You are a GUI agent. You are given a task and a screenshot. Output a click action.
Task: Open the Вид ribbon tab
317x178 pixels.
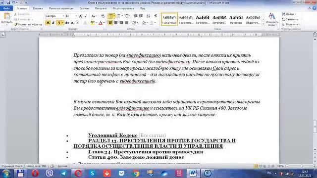click(x=143, y=8)
